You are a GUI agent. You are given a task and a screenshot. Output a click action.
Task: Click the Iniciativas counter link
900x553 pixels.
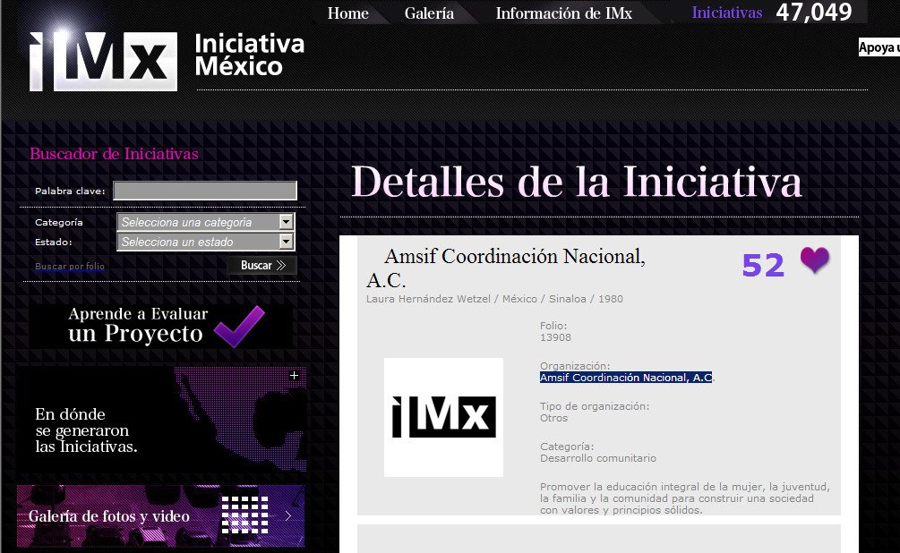click(727, 13)
